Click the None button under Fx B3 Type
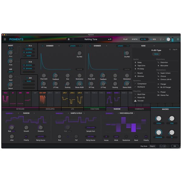Image resolution: width=182 pixels, height=182 pixels. coord(156,54)
